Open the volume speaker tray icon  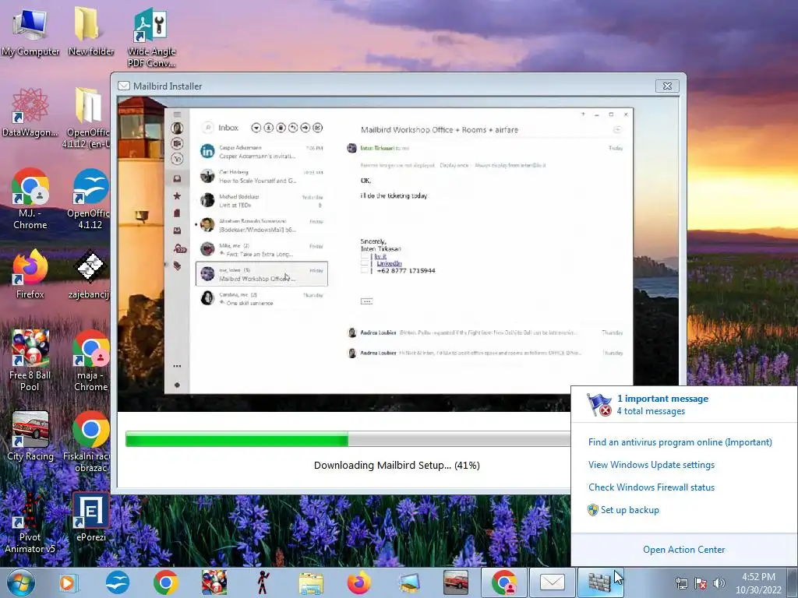(719, 583)
